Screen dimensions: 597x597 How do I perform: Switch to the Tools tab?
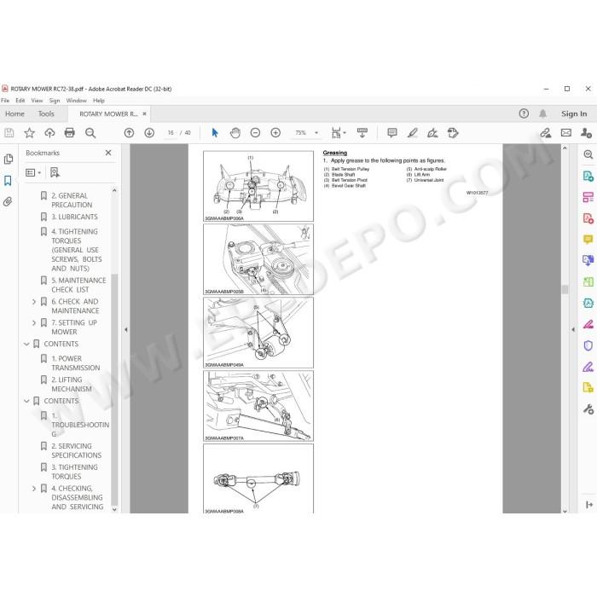coord(46,113)
